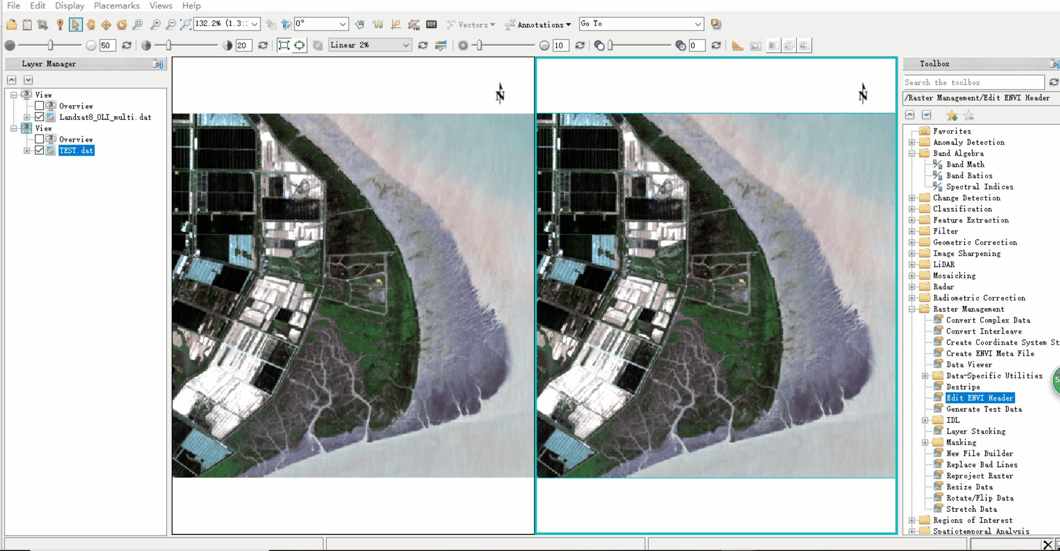Expand the Radiometric Correction folder
This screenshot has height=551, width=1060.
click(x=912, y=298)
